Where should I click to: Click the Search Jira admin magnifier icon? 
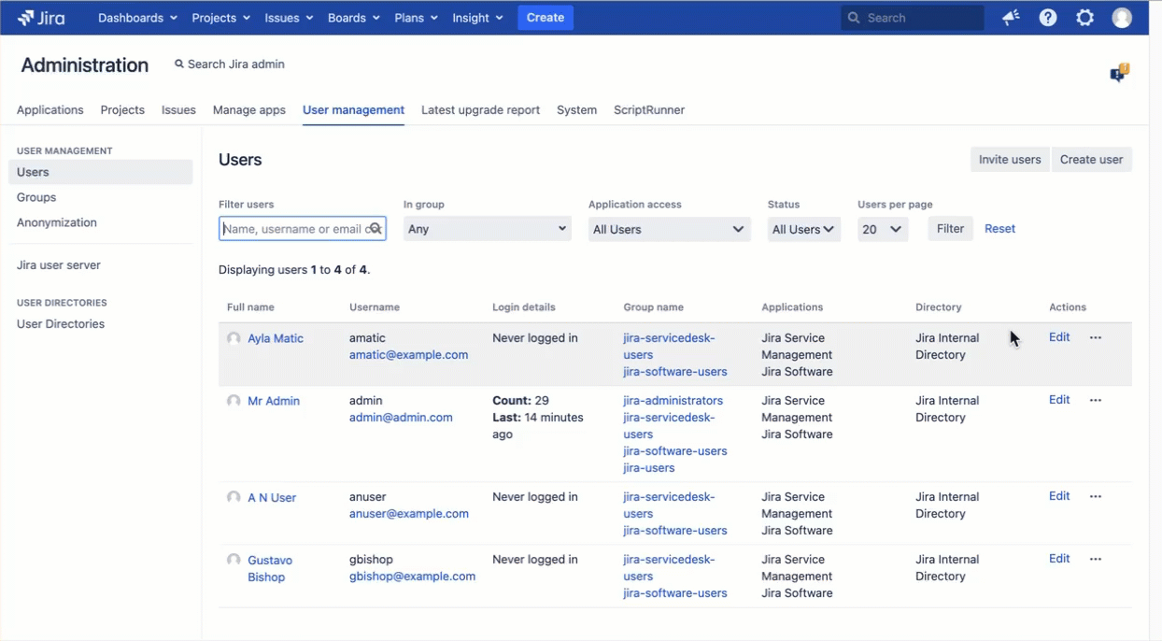click(179, 64)
